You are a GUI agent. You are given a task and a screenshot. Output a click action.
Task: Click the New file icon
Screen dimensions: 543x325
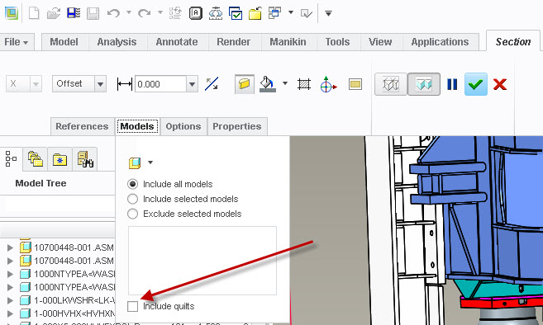click(34, 13)
